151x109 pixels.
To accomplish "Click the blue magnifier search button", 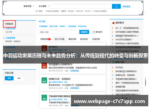I will [x=116, y=6].
